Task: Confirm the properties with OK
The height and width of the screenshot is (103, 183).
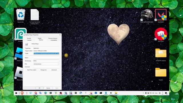Action: [39, 88]
